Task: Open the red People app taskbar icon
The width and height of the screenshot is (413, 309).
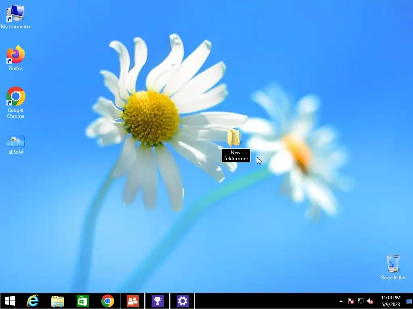Action: 132,301
